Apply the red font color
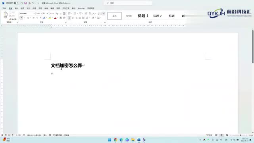The width and height of the screenshot is (254, 143). click(55, 17)
